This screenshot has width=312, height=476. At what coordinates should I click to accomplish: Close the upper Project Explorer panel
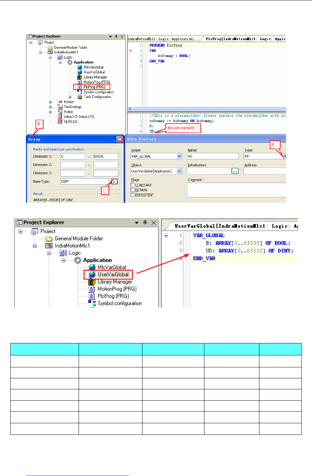point(122,36)
